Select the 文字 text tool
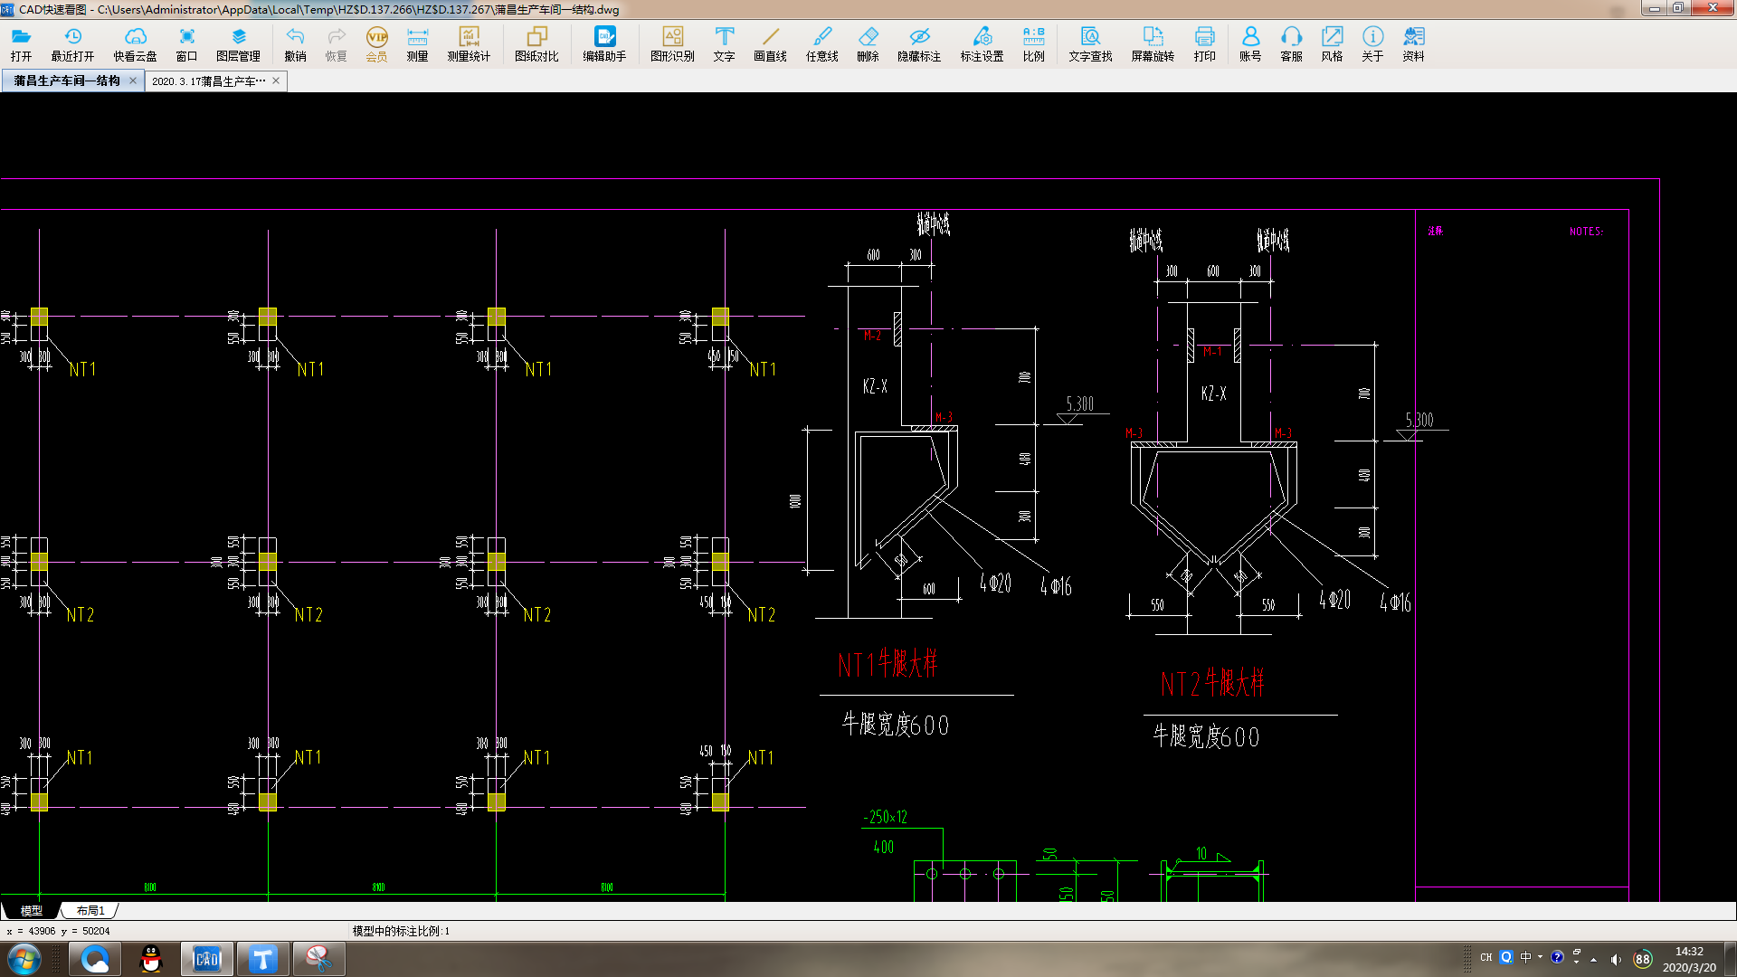This screenshot has height=977, width=1737. (724, 43)
